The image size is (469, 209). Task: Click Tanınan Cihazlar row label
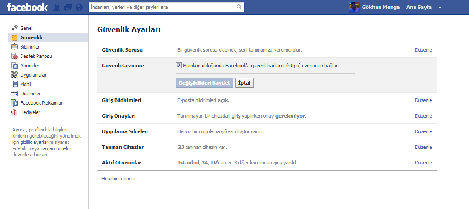point(123,148)
